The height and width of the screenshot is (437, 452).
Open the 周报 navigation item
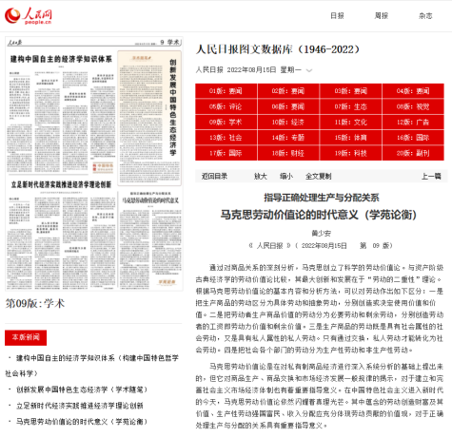coord(381,16)
